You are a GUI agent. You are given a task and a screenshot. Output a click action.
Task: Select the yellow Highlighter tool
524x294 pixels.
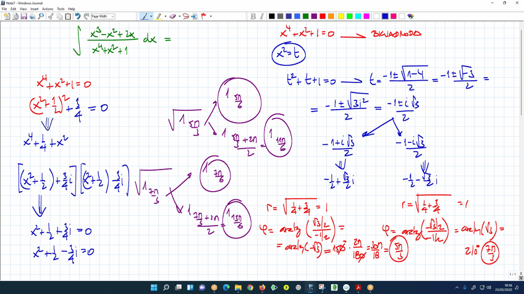point(158,16)
